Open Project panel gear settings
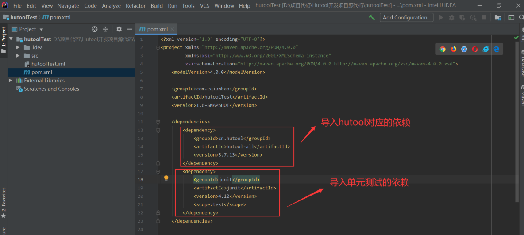Screen dimensions: 524x235 (x=119, y=29)
